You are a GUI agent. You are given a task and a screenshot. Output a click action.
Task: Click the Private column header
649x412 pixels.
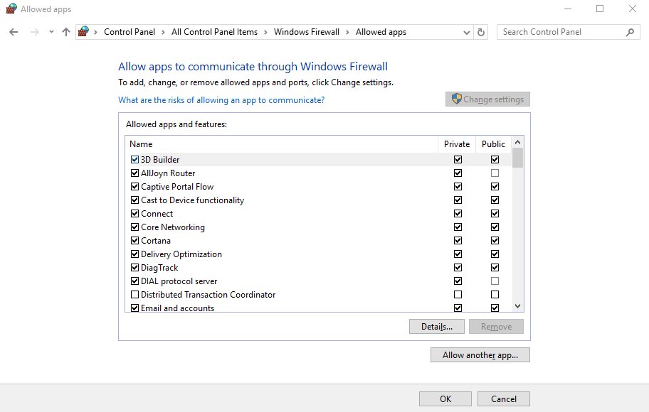coord(457,143)
